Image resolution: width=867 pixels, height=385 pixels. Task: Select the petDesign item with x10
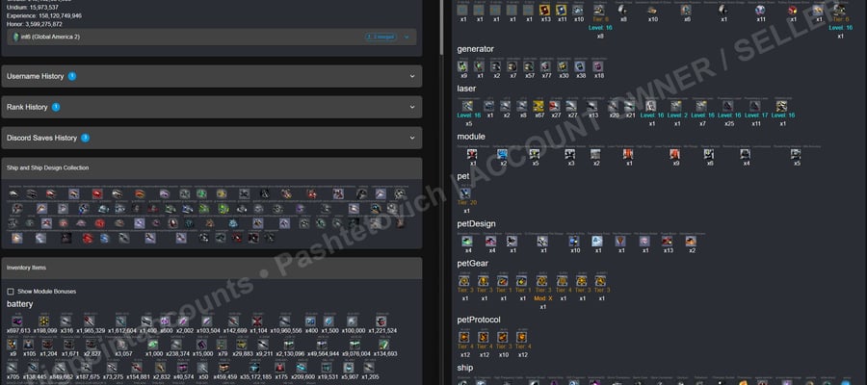click(574, 242)
